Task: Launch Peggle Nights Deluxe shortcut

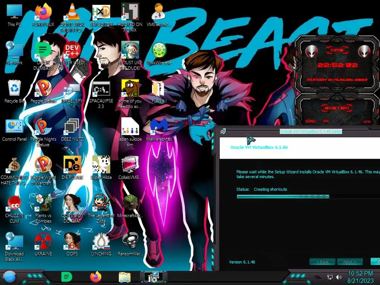Action: (x=43, y=132)
